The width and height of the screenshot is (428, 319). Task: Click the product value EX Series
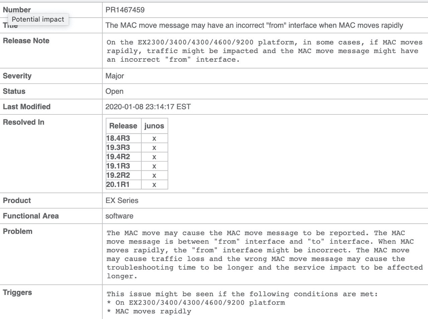click(x=122, y=201)
